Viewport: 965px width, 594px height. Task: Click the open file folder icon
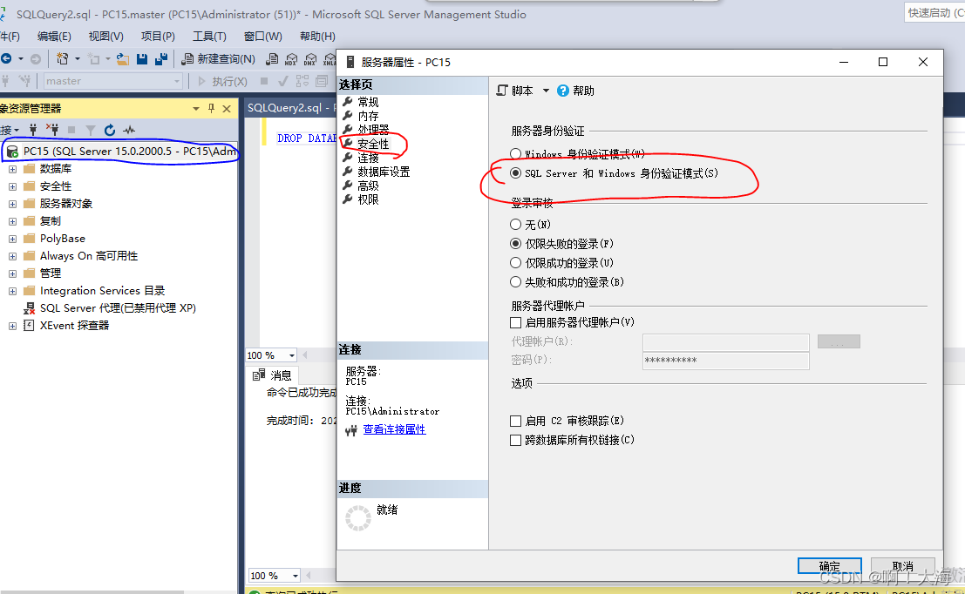click(123, 59)
